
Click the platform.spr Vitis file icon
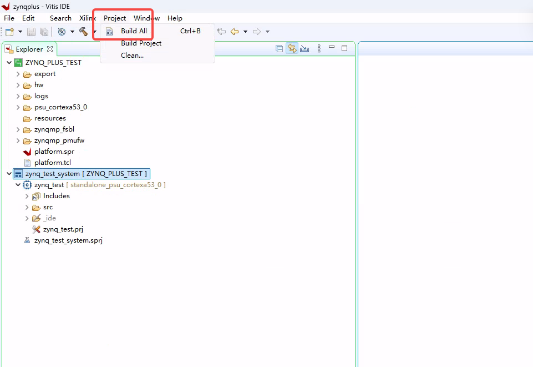[27, 152]
